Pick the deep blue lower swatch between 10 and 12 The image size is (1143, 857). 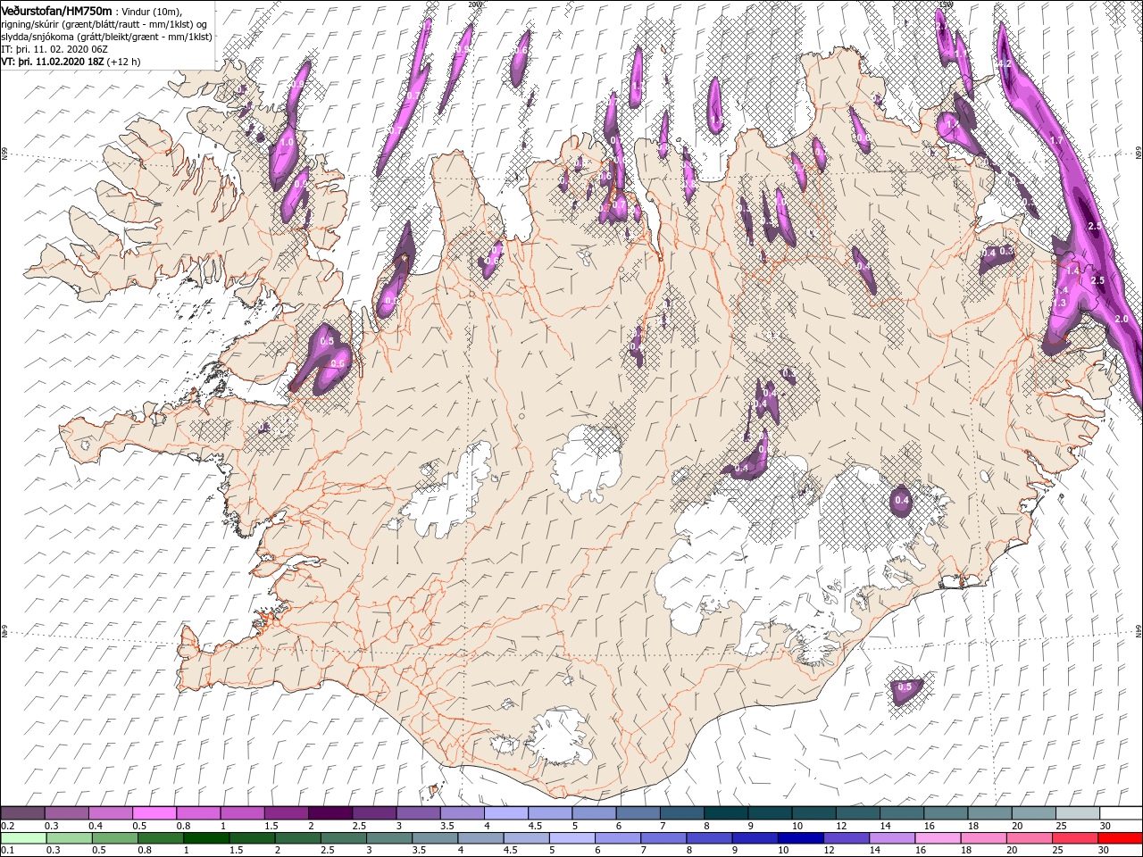pos(799,838)
